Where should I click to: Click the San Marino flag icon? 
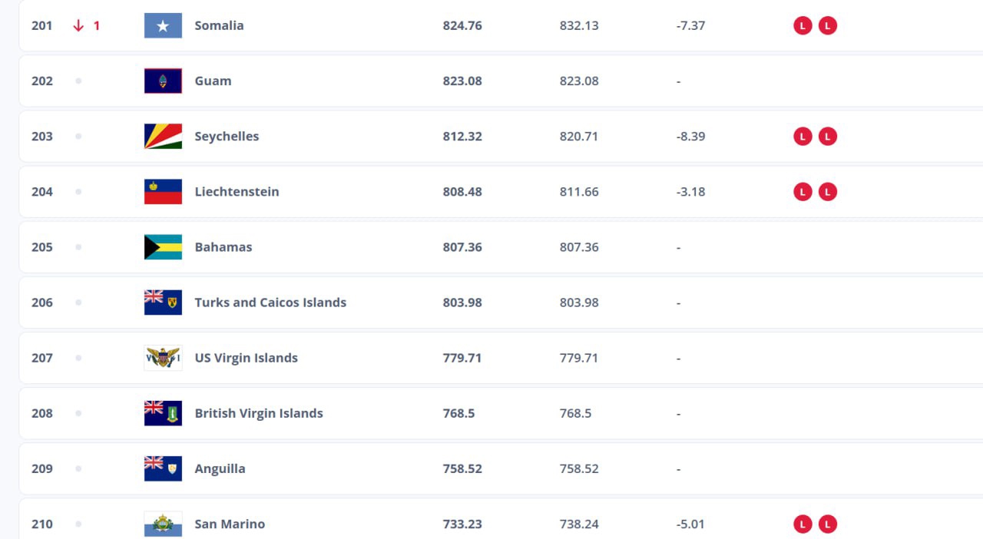163,524
